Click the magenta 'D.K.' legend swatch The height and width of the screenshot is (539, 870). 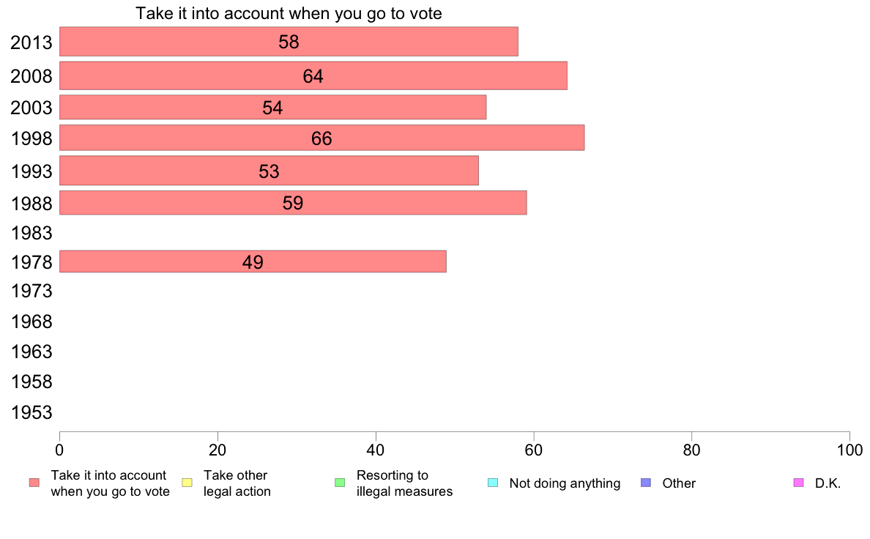[x=798, y=483]
